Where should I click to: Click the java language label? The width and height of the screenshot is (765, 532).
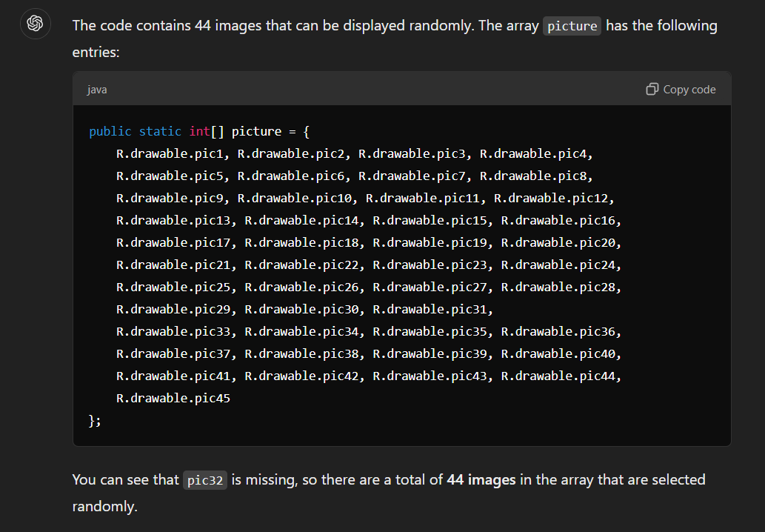tap(97, 90)
